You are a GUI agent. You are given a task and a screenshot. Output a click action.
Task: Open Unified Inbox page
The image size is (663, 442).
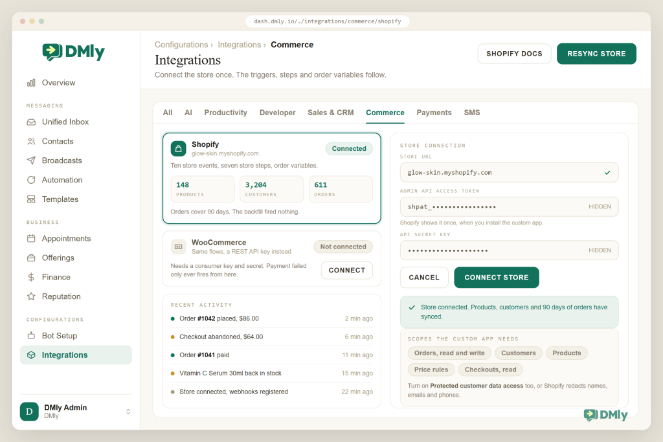point(76,122)
